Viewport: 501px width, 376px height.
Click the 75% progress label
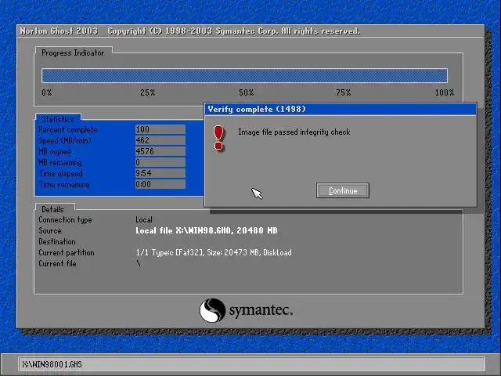pyautogui.click(x=343, y=92)
